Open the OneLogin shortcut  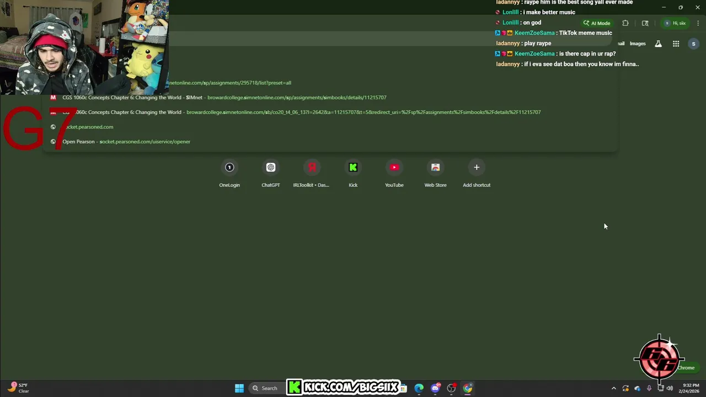pos(229,174)
